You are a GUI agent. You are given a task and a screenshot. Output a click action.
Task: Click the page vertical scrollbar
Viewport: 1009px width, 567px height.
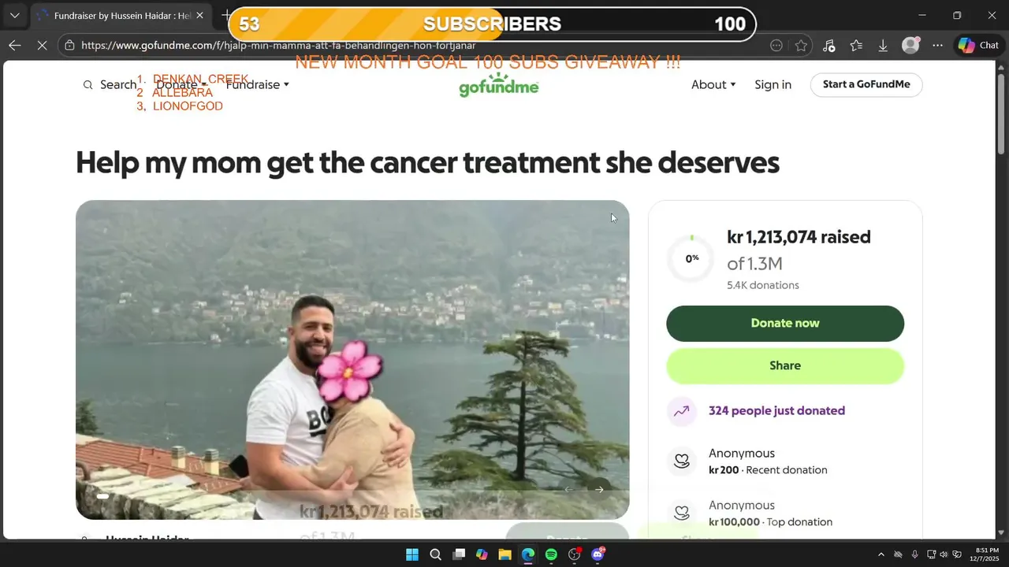[x=1002, y=299]
